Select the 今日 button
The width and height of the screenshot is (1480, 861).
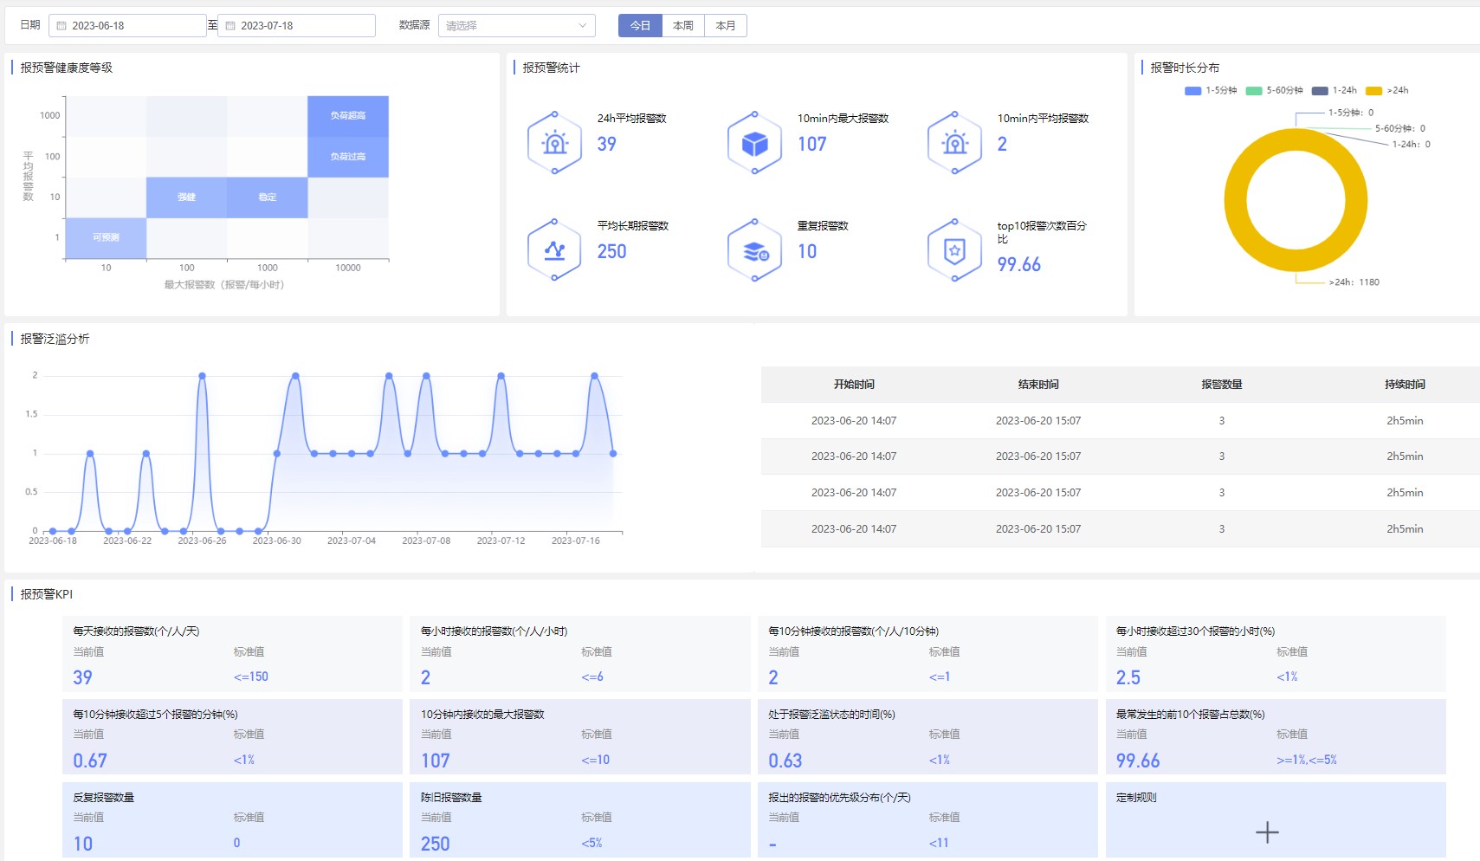click(x=640, y=26)
